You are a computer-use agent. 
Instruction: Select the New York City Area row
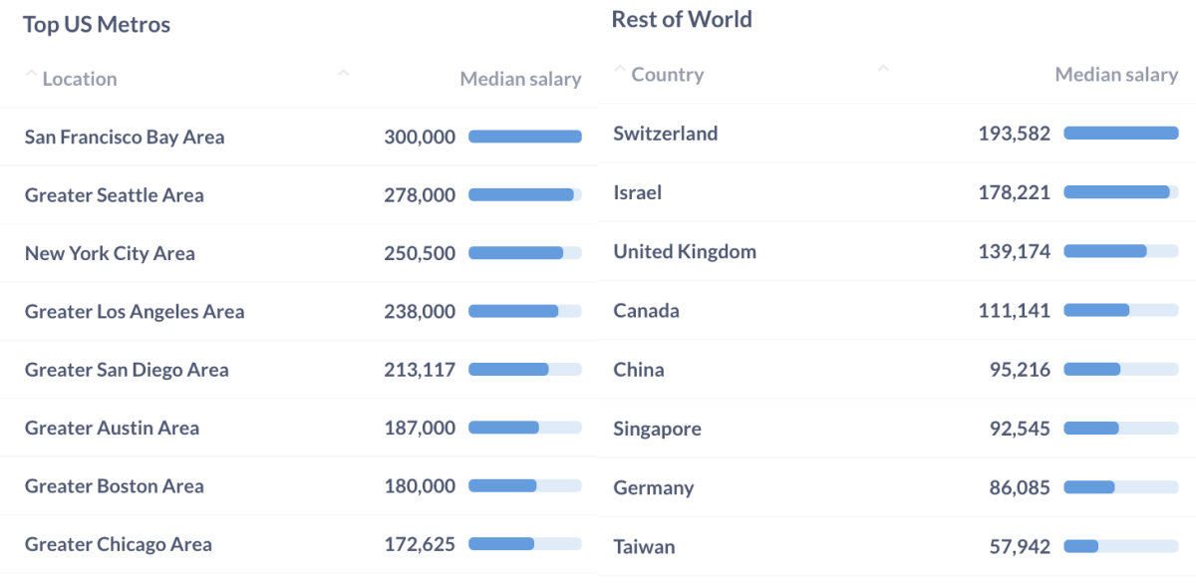[x=299, y=253]
